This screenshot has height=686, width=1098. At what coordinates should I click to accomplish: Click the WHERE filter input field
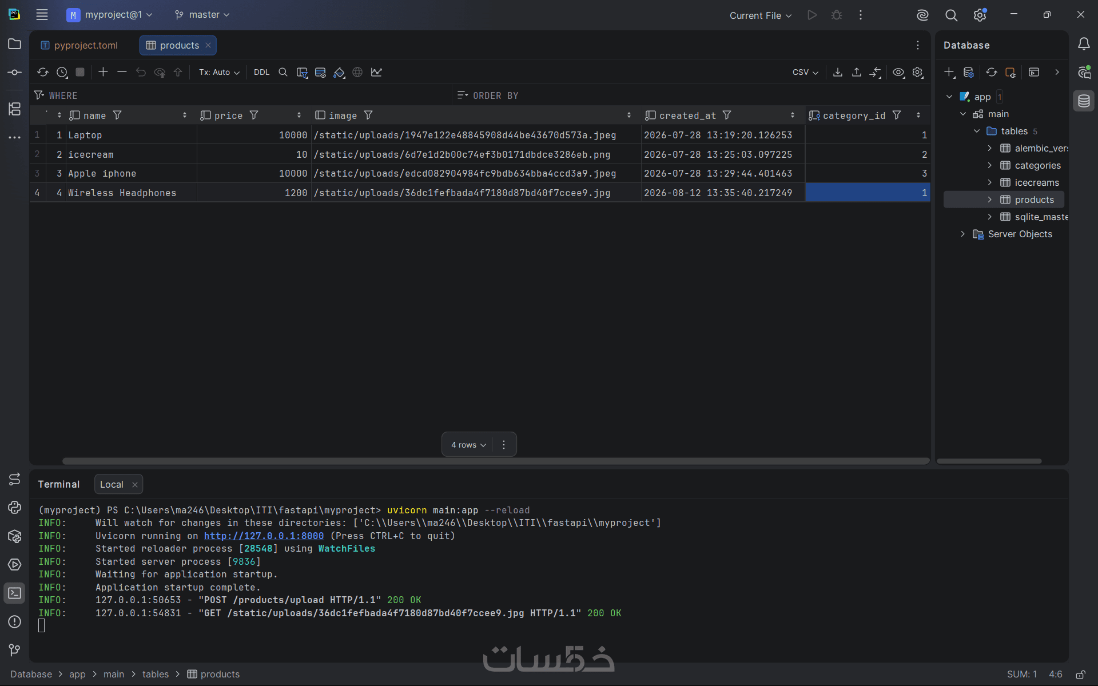point(240,95)
